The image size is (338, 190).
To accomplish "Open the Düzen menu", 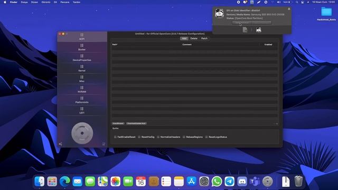I will pyautogui.click(x=34, y=2).
